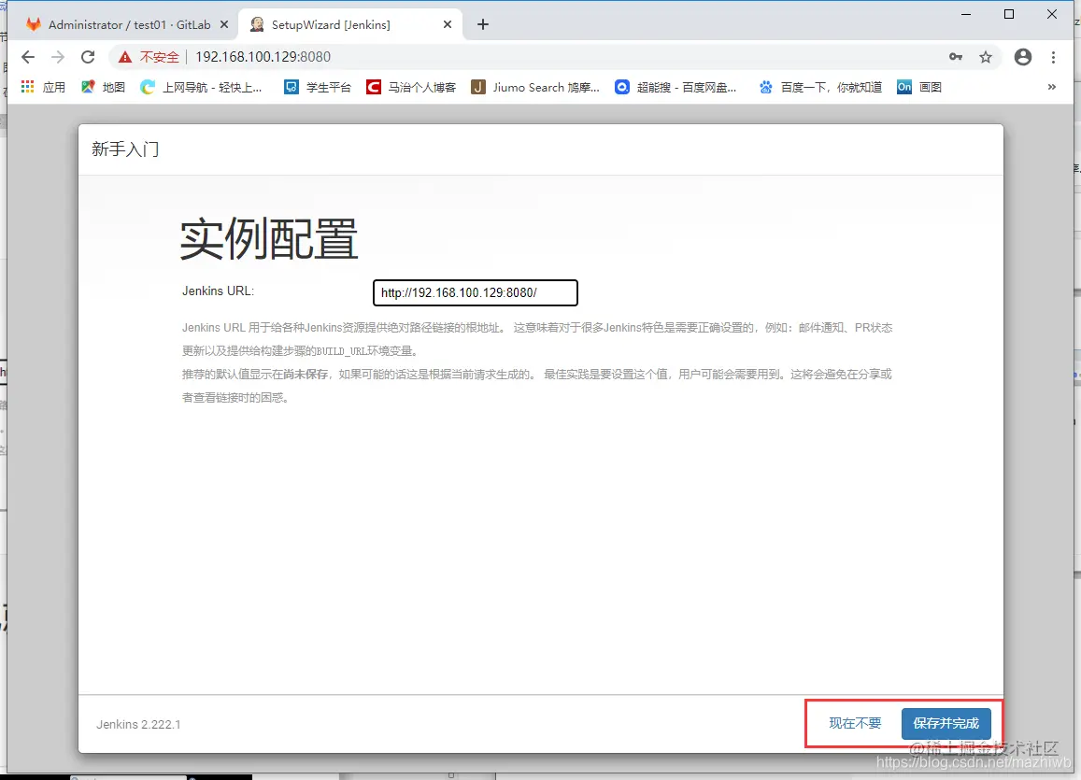Click the password key icon in address bar

[x=956, y=57]
